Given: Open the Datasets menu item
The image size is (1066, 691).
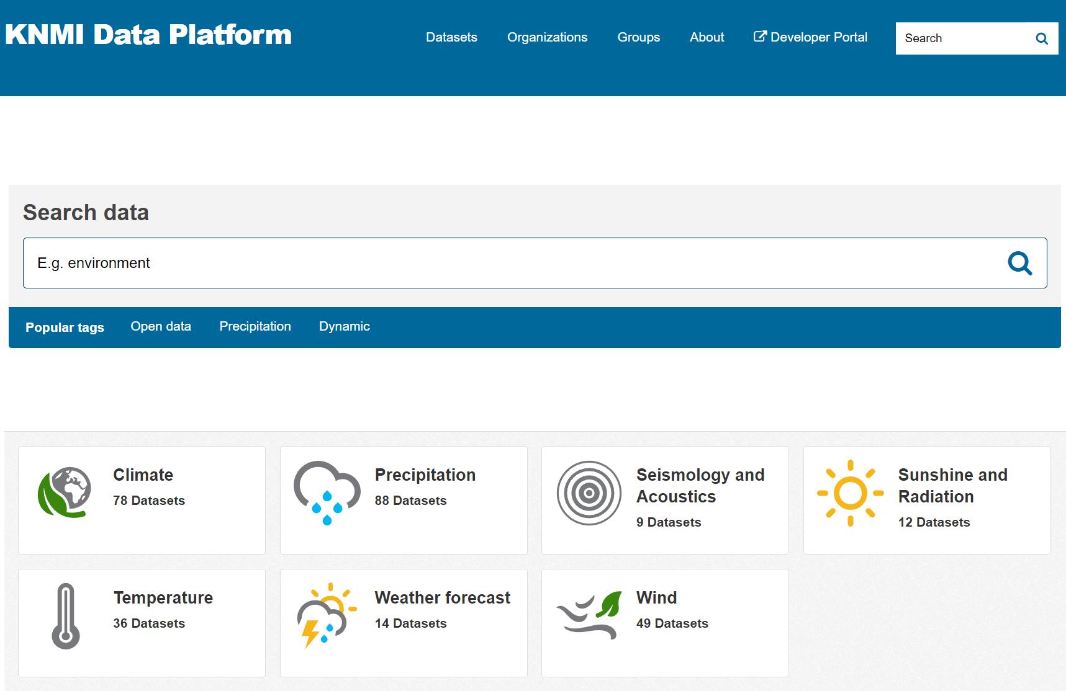Looking at the screenshot, I should pyautogui.click(x=451, y=37).
